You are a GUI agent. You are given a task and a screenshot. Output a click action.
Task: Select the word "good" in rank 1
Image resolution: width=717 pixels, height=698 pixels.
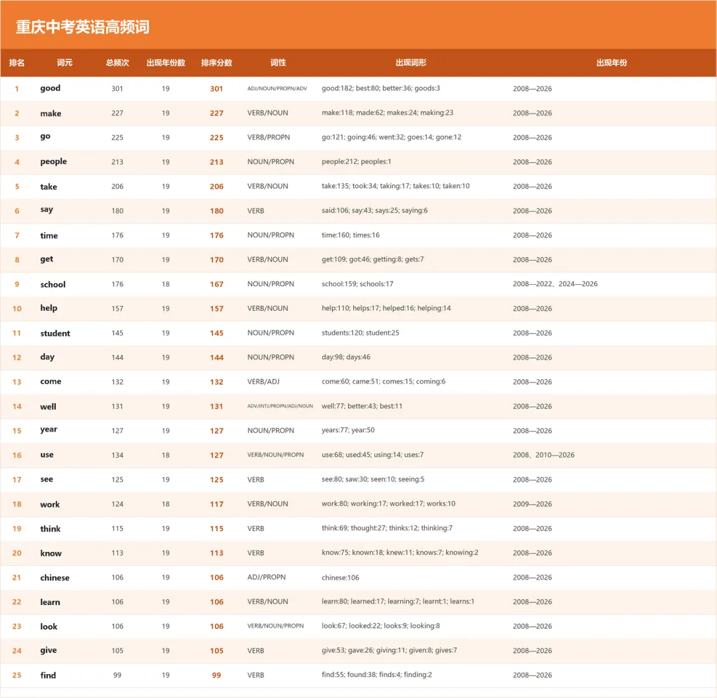[50, 88]
